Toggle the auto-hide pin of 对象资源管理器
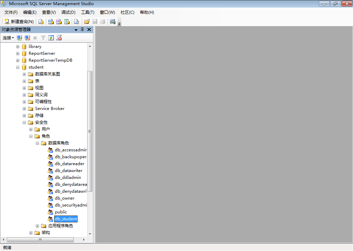 click(x=82, y=30)
